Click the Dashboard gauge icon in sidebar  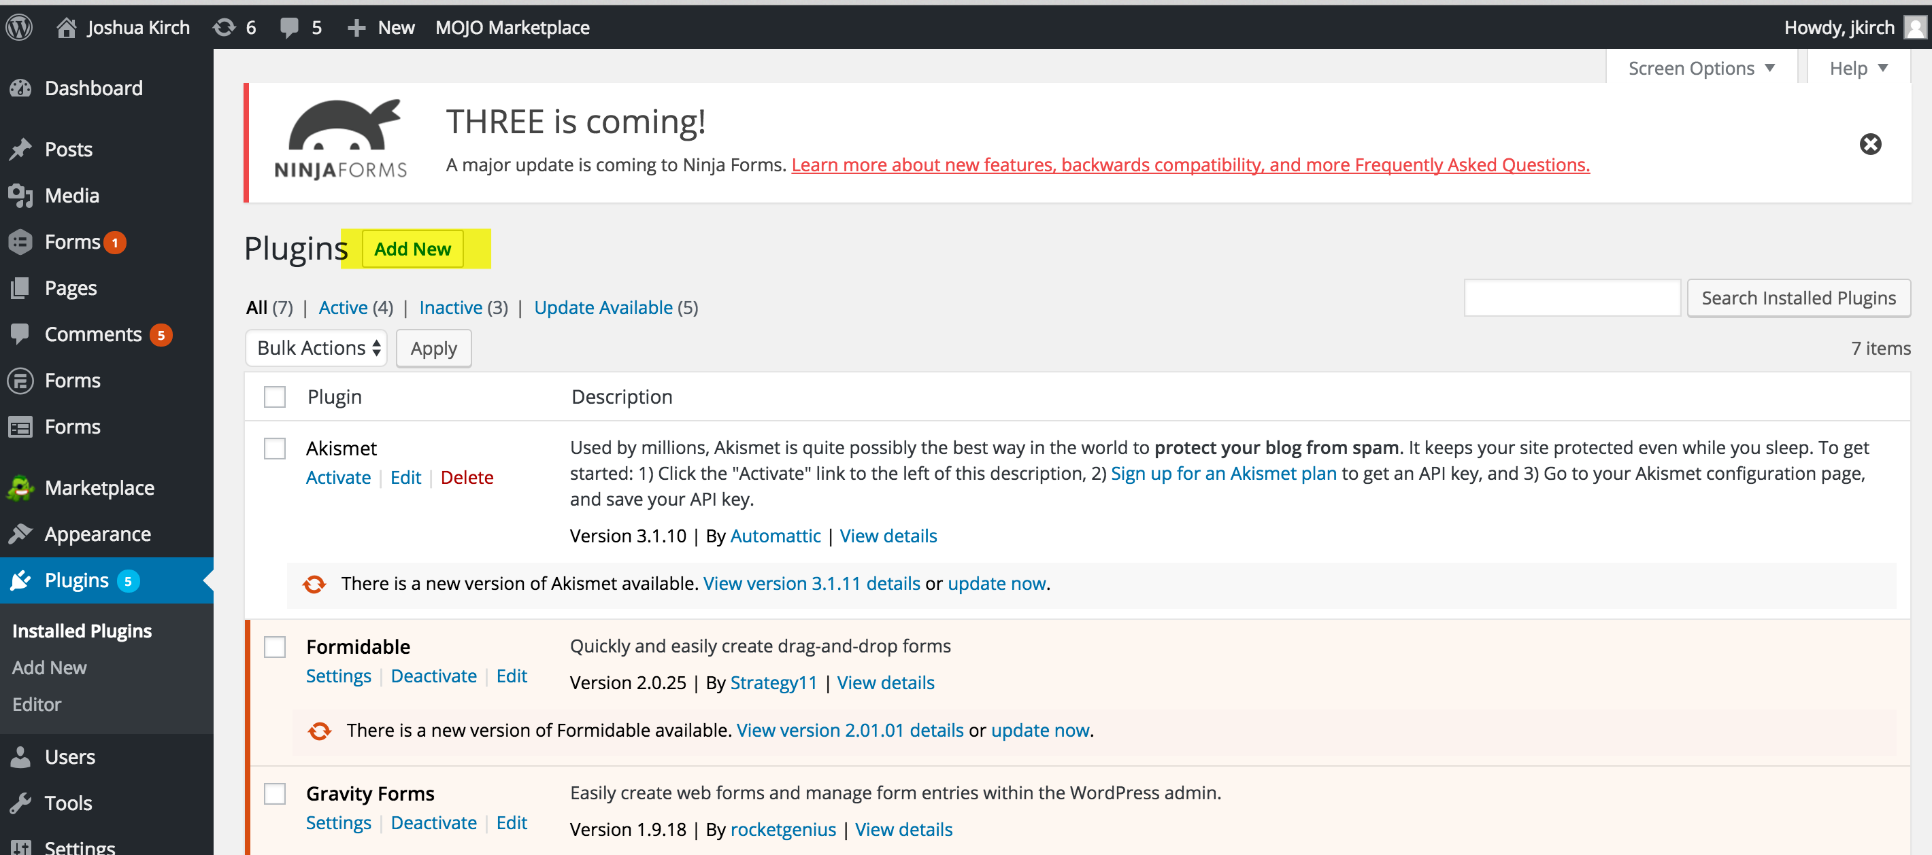tap(21, 88)
